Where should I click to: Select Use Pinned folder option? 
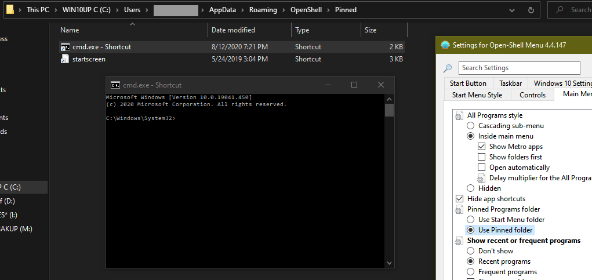470,230
